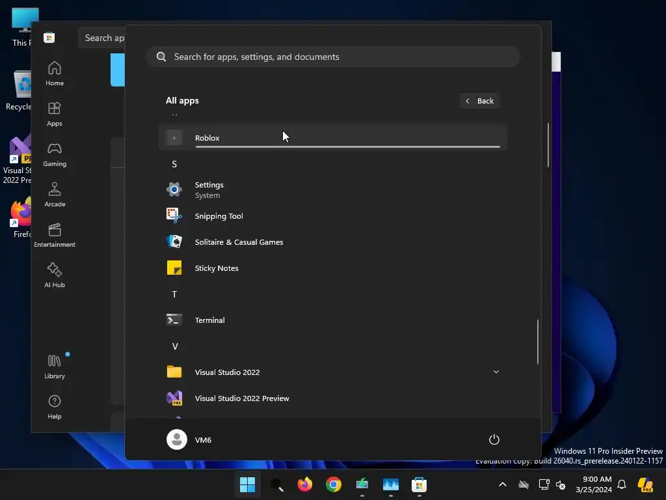The height and width of the screenshot is (500, 666).
Task: Launch Snipping Tool from the apps list
Action: 332,216
